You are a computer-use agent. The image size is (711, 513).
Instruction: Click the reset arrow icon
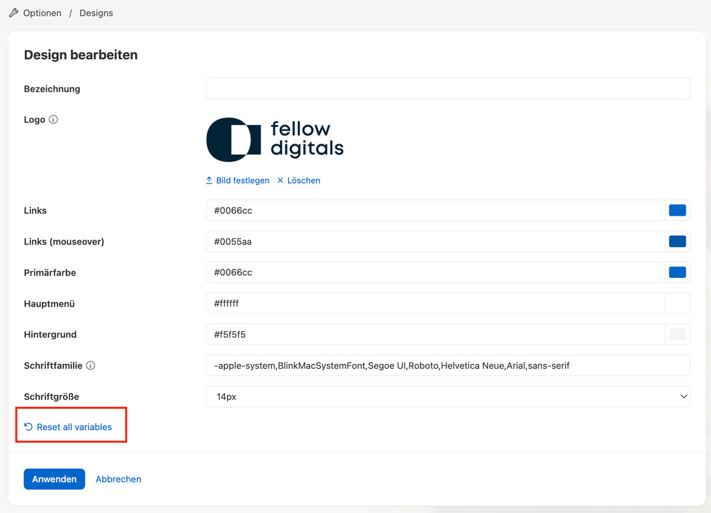coord(28,427)
